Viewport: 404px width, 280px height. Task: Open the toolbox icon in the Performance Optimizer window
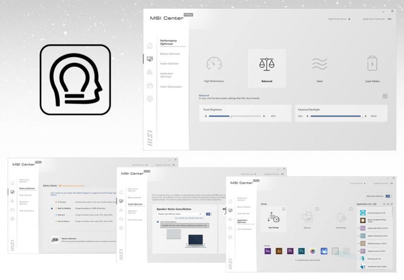pos(150,85)
